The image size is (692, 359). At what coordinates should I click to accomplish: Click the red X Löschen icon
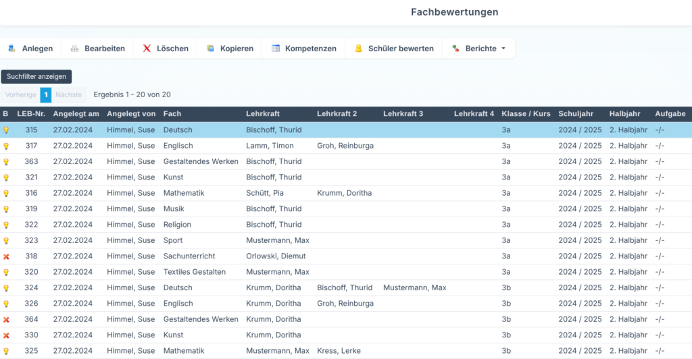[147, 49]
